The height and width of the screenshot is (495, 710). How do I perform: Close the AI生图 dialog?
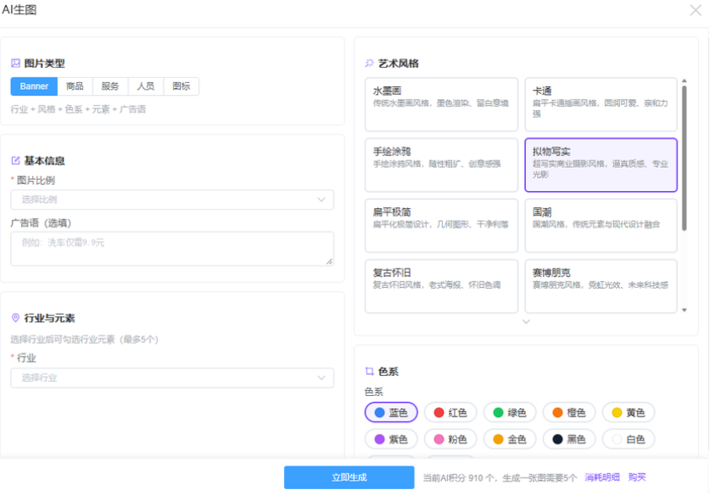tap(696, 10)
